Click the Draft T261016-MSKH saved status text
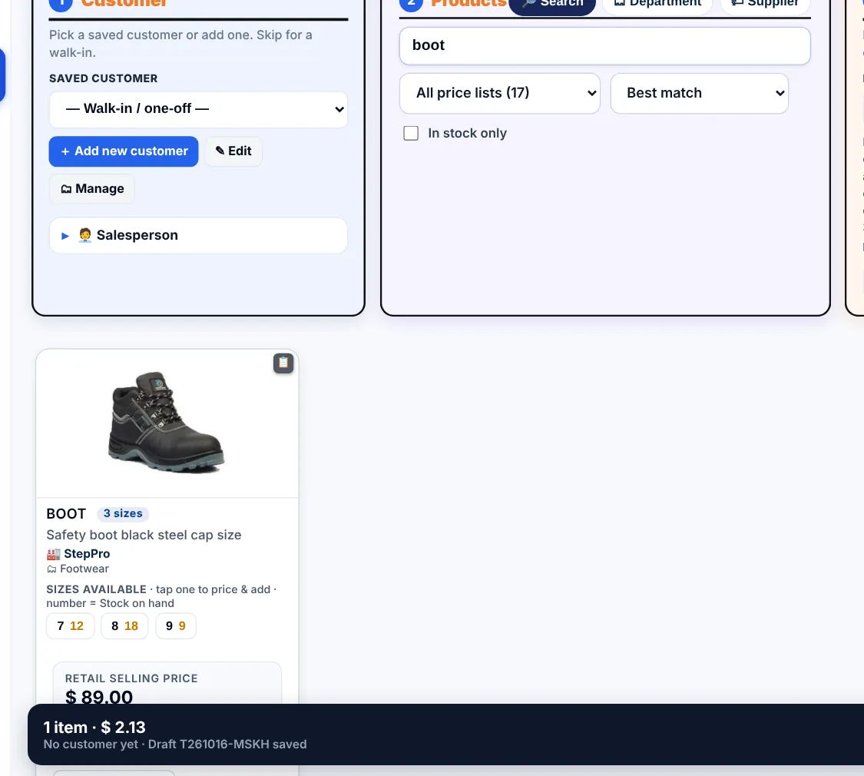This screenshot has width=864, height=776. tap(227, 744)
